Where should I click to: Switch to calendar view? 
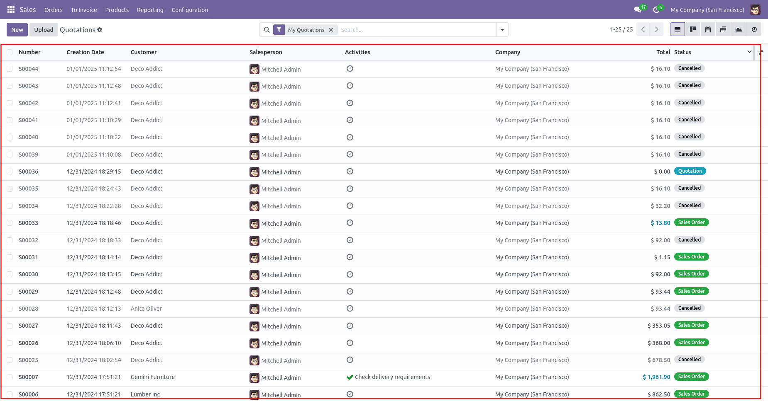pyautogui.click(x=708, y=29)
